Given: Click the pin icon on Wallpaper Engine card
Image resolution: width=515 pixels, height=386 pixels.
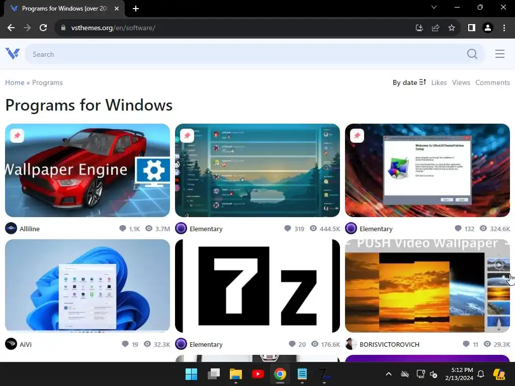Looking at the screenshot, I should [x=17, y=136].
